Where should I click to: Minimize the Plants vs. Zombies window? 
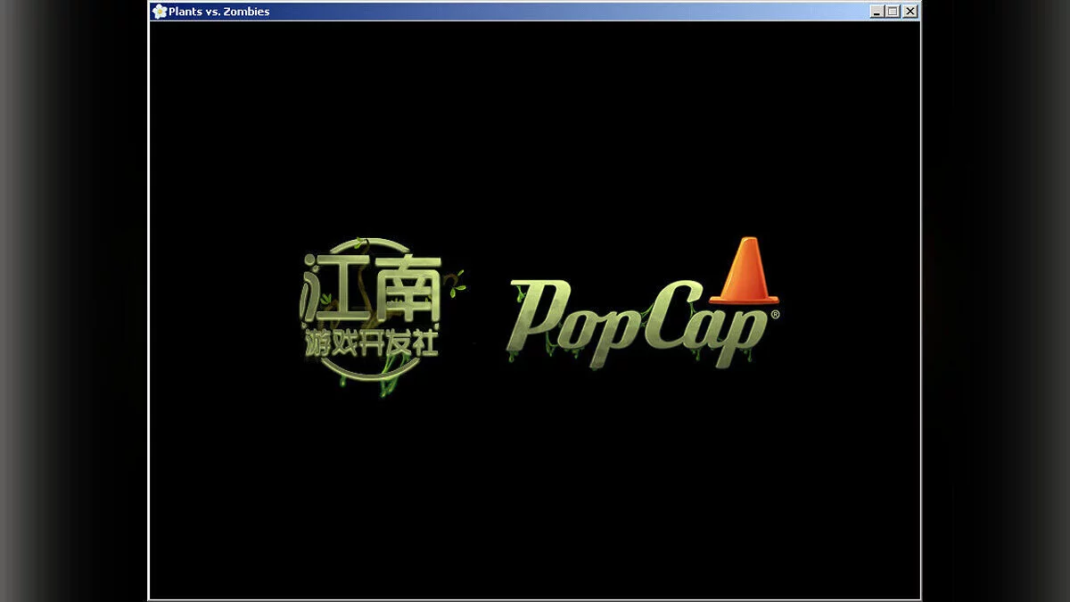(877, 12)
